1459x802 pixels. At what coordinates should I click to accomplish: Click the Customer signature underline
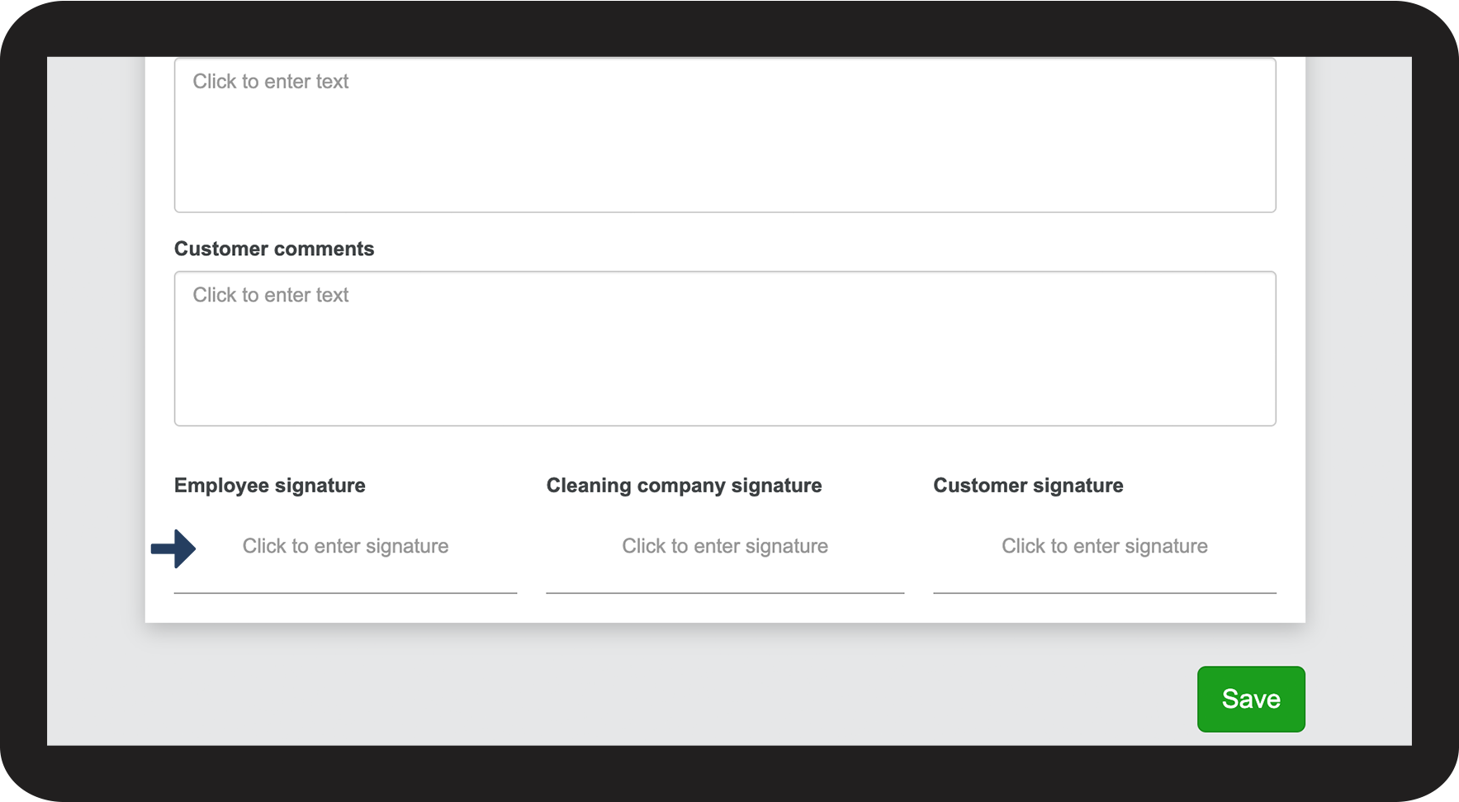[x=1104, y=592]
